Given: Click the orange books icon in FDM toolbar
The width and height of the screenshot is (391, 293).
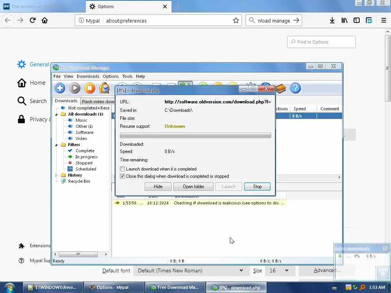Looking at the screenshot, I should 281,89.
